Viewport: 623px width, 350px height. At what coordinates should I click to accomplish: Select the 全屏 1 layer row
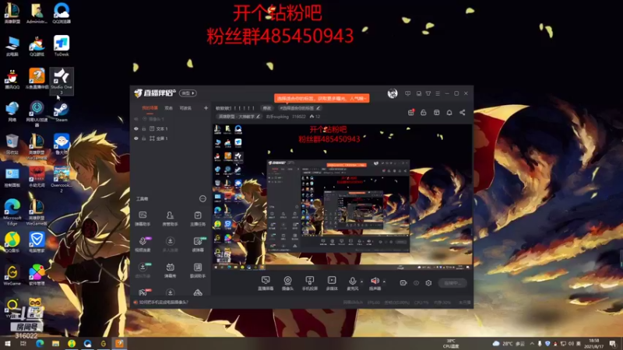171,138
